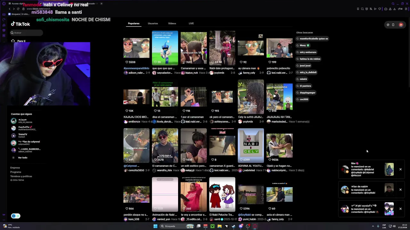Open followed account fan de celynnei
The width and height of the screenshot is (410, 230).
(x=26, y=143)
